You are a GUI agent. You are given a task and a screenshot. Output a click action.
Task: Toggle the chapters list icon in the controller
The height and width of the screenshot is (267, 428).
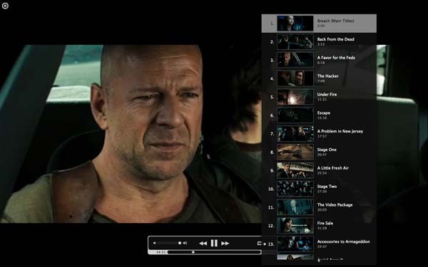pyautogui.click(x=260, y=244)
